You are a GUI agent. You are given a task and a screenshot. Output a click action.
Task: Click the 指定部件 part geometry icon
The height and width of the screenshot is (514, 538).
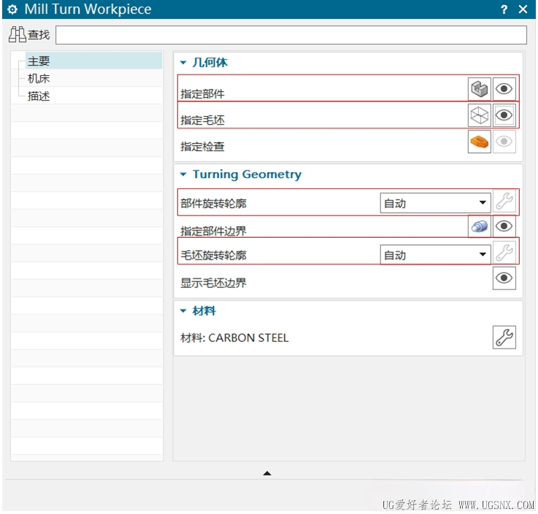click(479, 89)
